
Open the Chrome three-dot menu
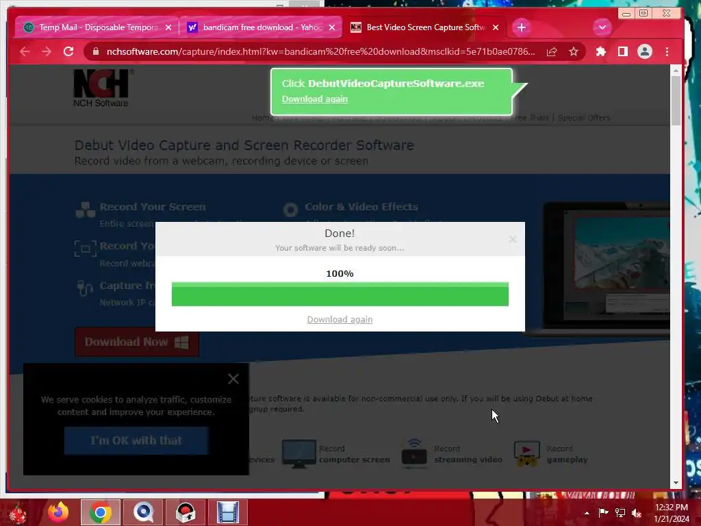[667, 51]
